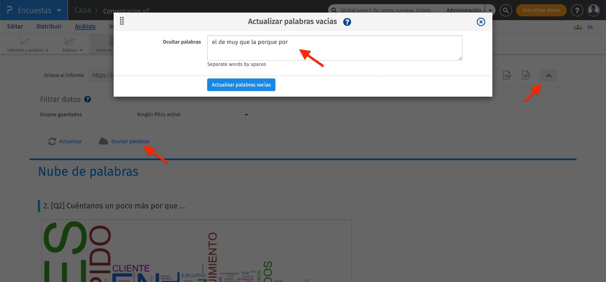Click the Actualizar ahora button

coord(541,10)
